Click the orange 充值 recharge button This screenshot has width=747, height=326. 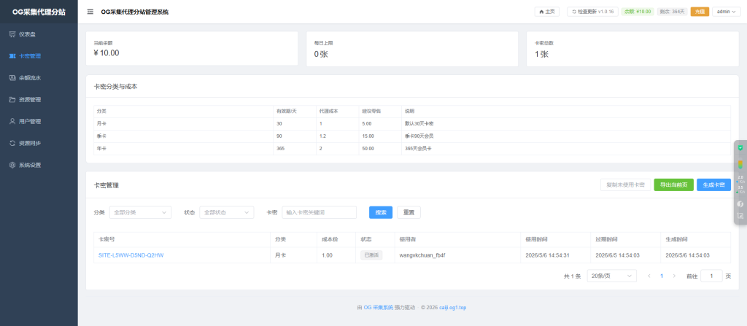[700, 12]
